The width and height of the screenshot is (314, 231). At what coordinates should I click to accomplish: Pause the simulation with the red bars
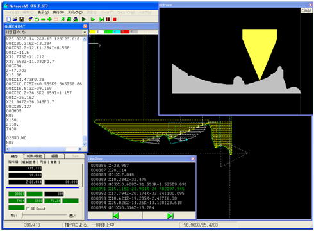tap(108, 19)
